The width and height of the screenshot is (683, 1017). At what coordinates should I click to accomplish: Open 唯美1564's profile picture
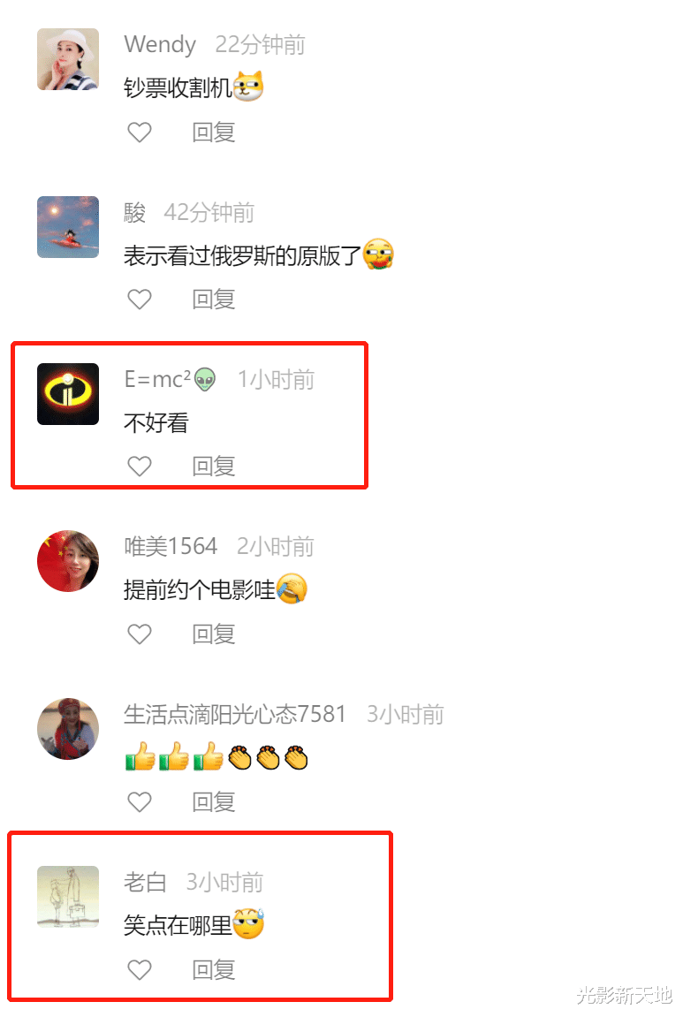coord(68,561)
